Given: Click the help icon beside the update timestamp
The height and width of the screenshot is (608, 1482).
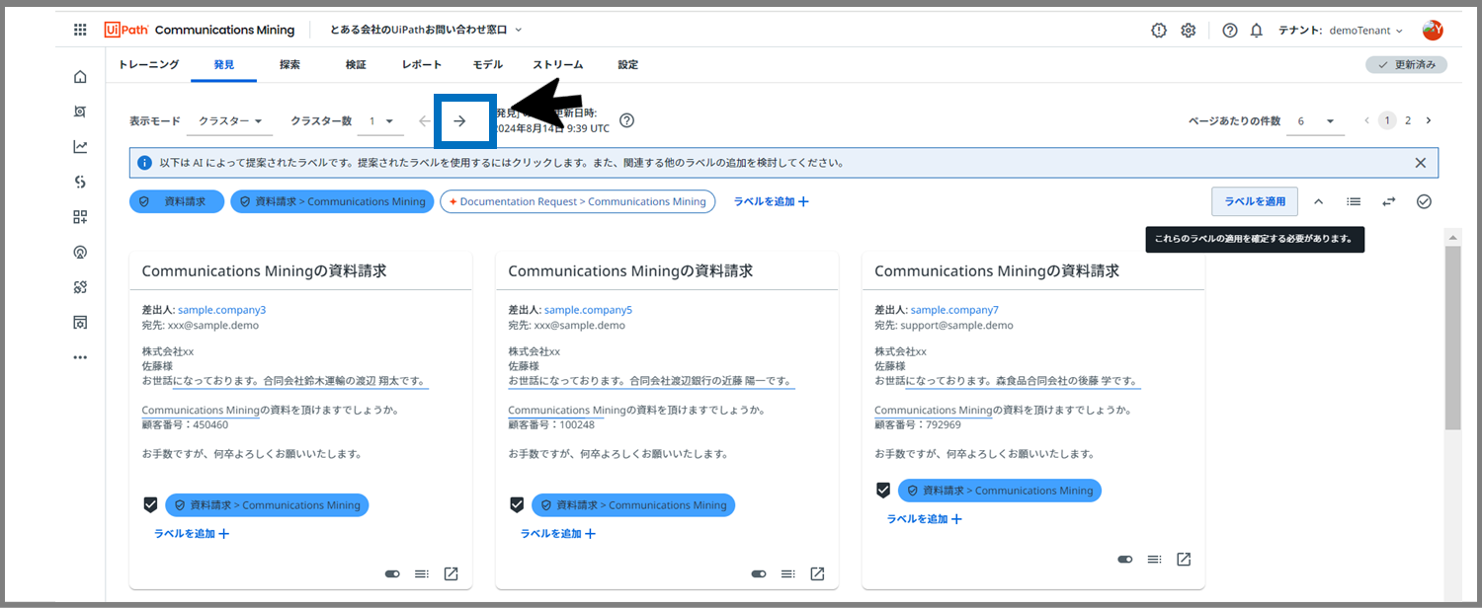Looking at the screenshot, I should 626,120.
